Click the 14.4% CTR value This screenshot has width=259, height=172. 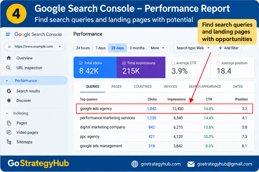click(209, 118)
